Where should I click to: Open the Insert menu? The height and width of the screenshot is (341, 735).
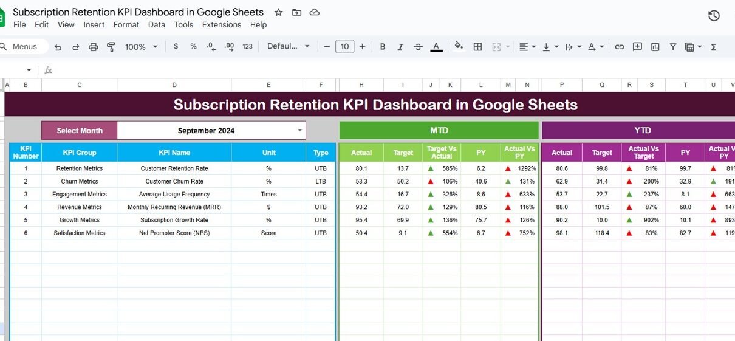click(94, 25)
